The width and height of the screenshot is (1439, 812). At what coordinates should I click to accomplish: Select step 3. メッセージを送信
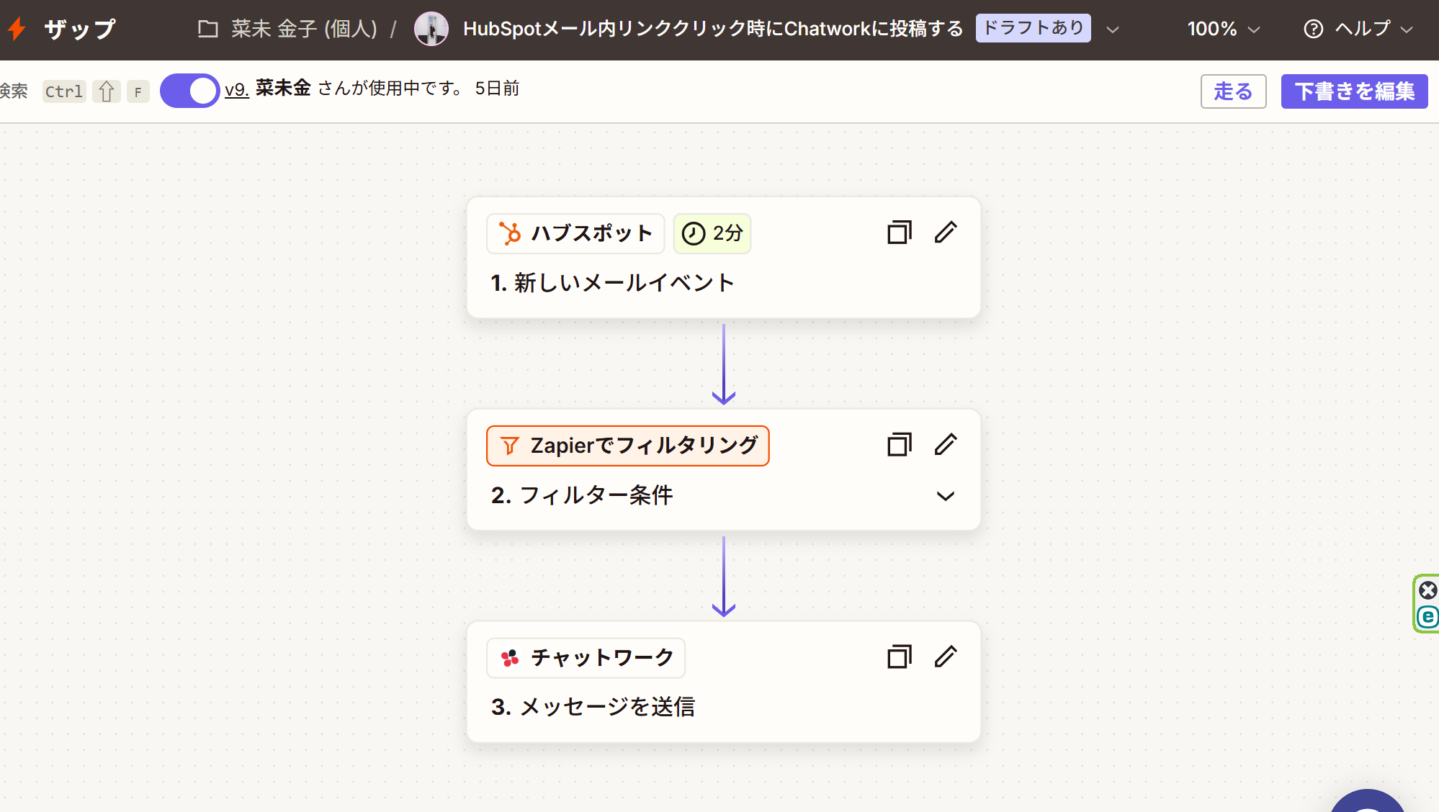pos(593,707)
